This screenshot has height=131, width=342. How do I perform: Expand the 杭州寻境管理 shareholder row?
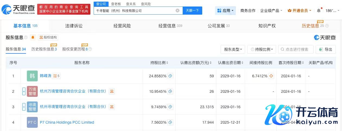click(x=24, y=107)
